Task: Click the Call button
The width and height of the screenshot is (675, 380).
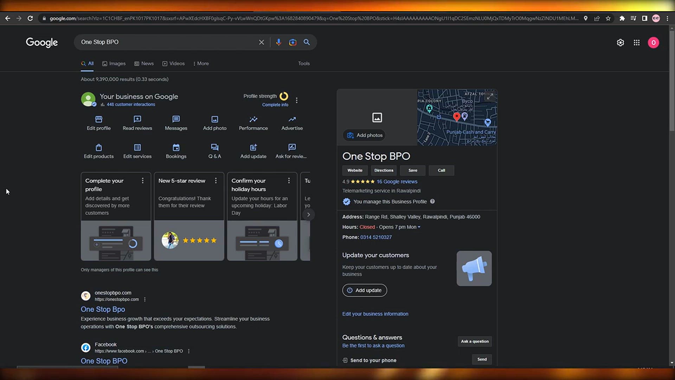Action: [442, 170]
